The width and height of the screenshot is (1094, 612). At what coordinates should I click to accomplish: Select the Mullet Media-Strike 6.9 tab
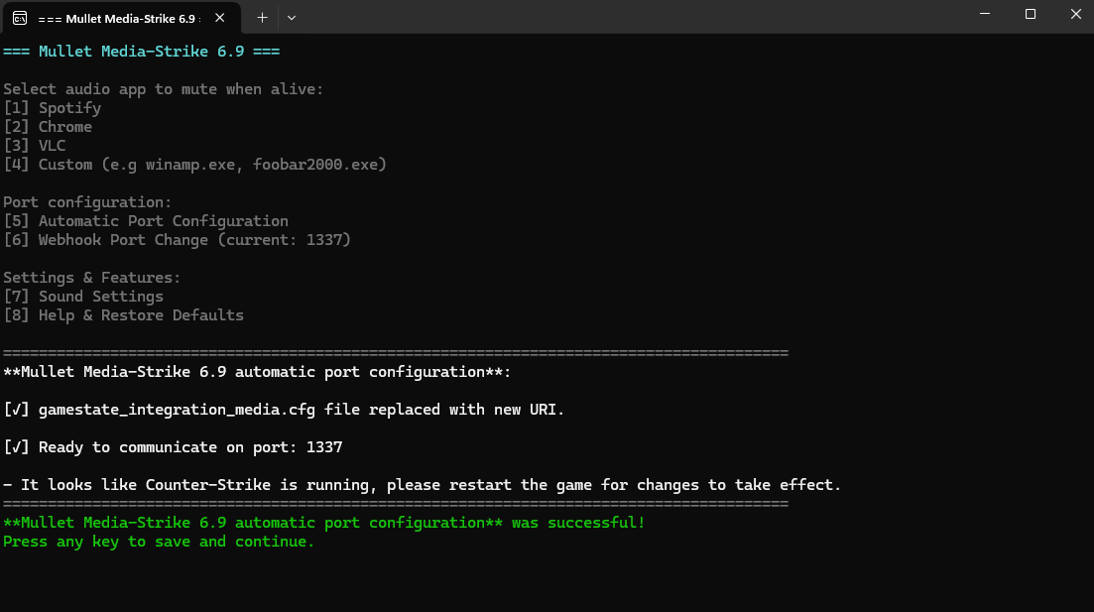(121, 18)
